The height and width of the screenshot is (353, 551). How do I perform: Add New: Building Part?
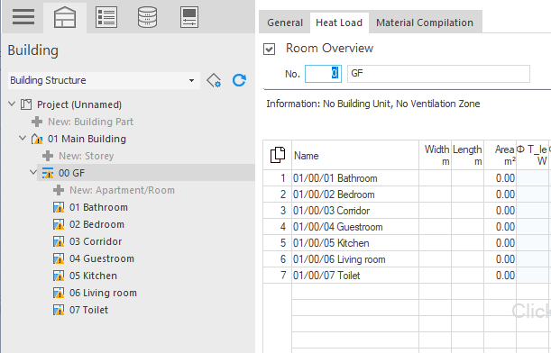[x=91, y=122]
